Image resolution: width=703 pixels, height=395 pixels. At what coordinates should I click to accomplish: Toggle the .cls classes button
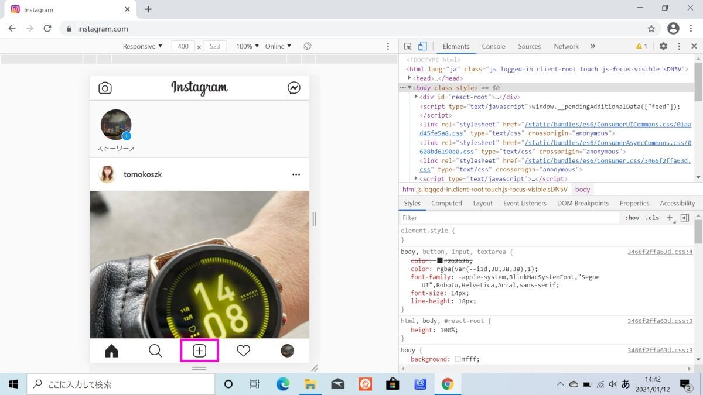click(652, 218)
